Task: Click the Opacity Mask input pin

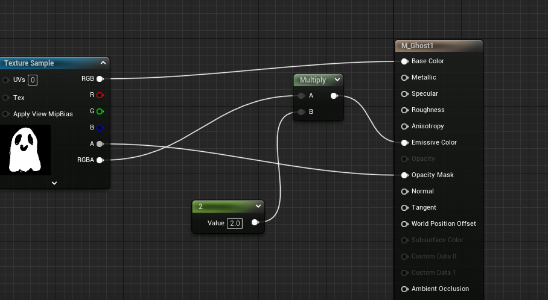Action: pyautogui.click(x=404, y=175)
